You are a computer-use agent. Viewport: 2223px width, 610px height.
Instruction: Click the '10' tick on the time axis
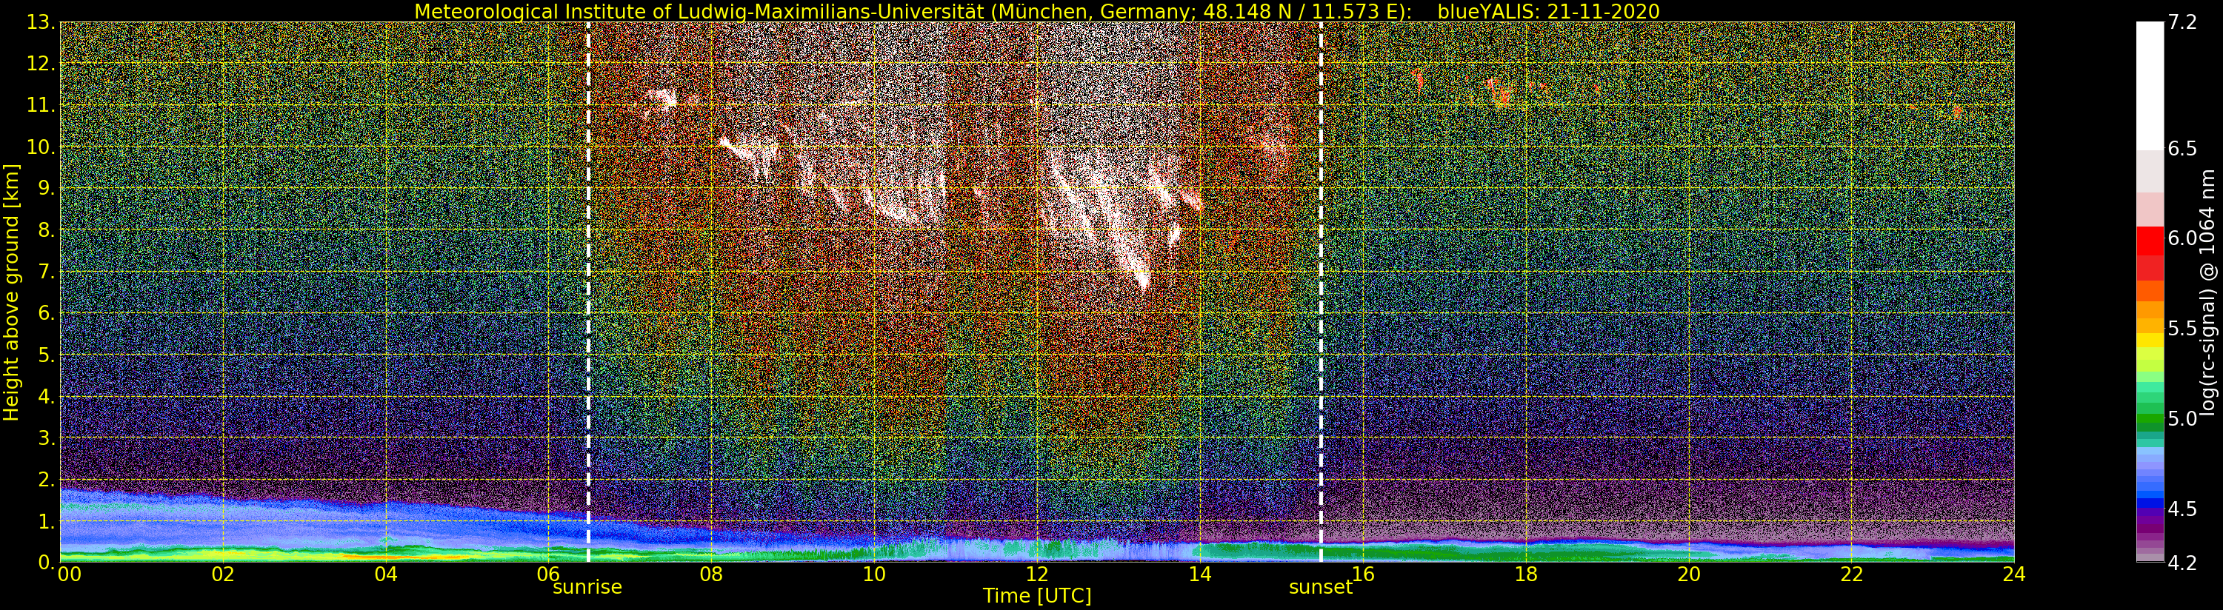pos(874,574)
